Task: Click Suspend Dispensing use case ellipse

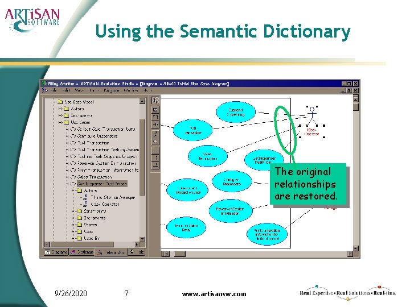Action: 236,112
